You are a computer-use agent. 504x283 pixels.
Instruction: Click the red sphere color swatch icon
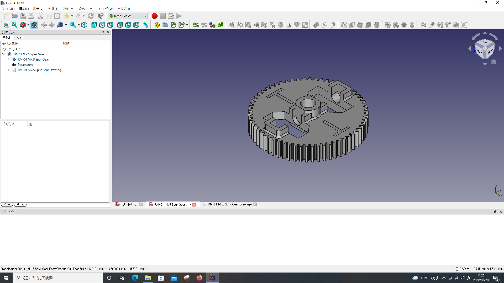[x=155, y=16]
